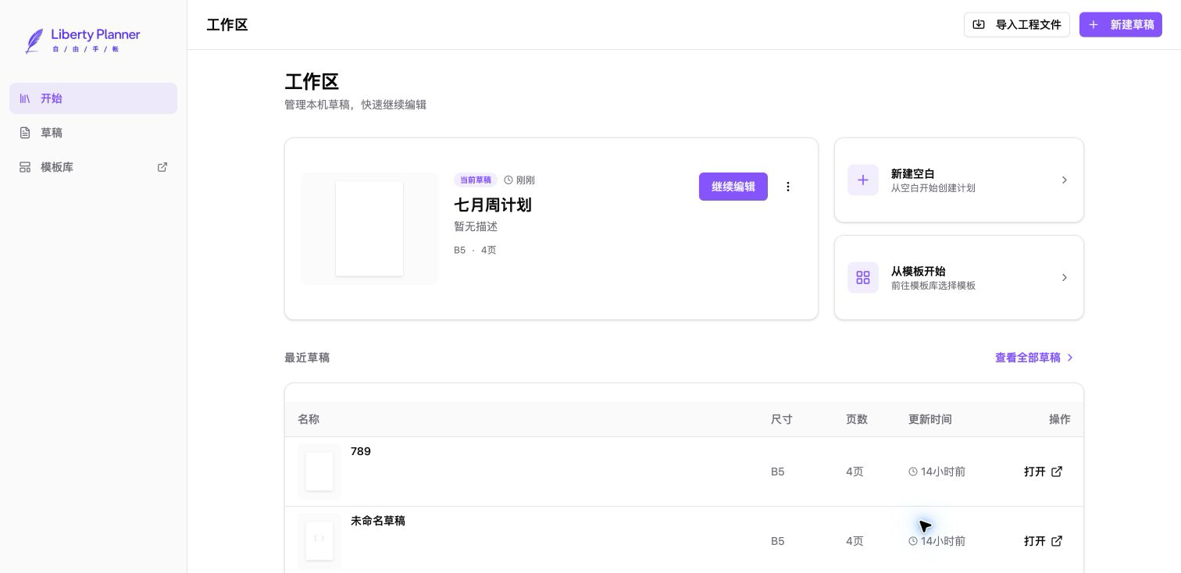This screenshot has height=573, width=1181.
Task: Click the 继续编辑 button
Action: click(x=733, y=187)
